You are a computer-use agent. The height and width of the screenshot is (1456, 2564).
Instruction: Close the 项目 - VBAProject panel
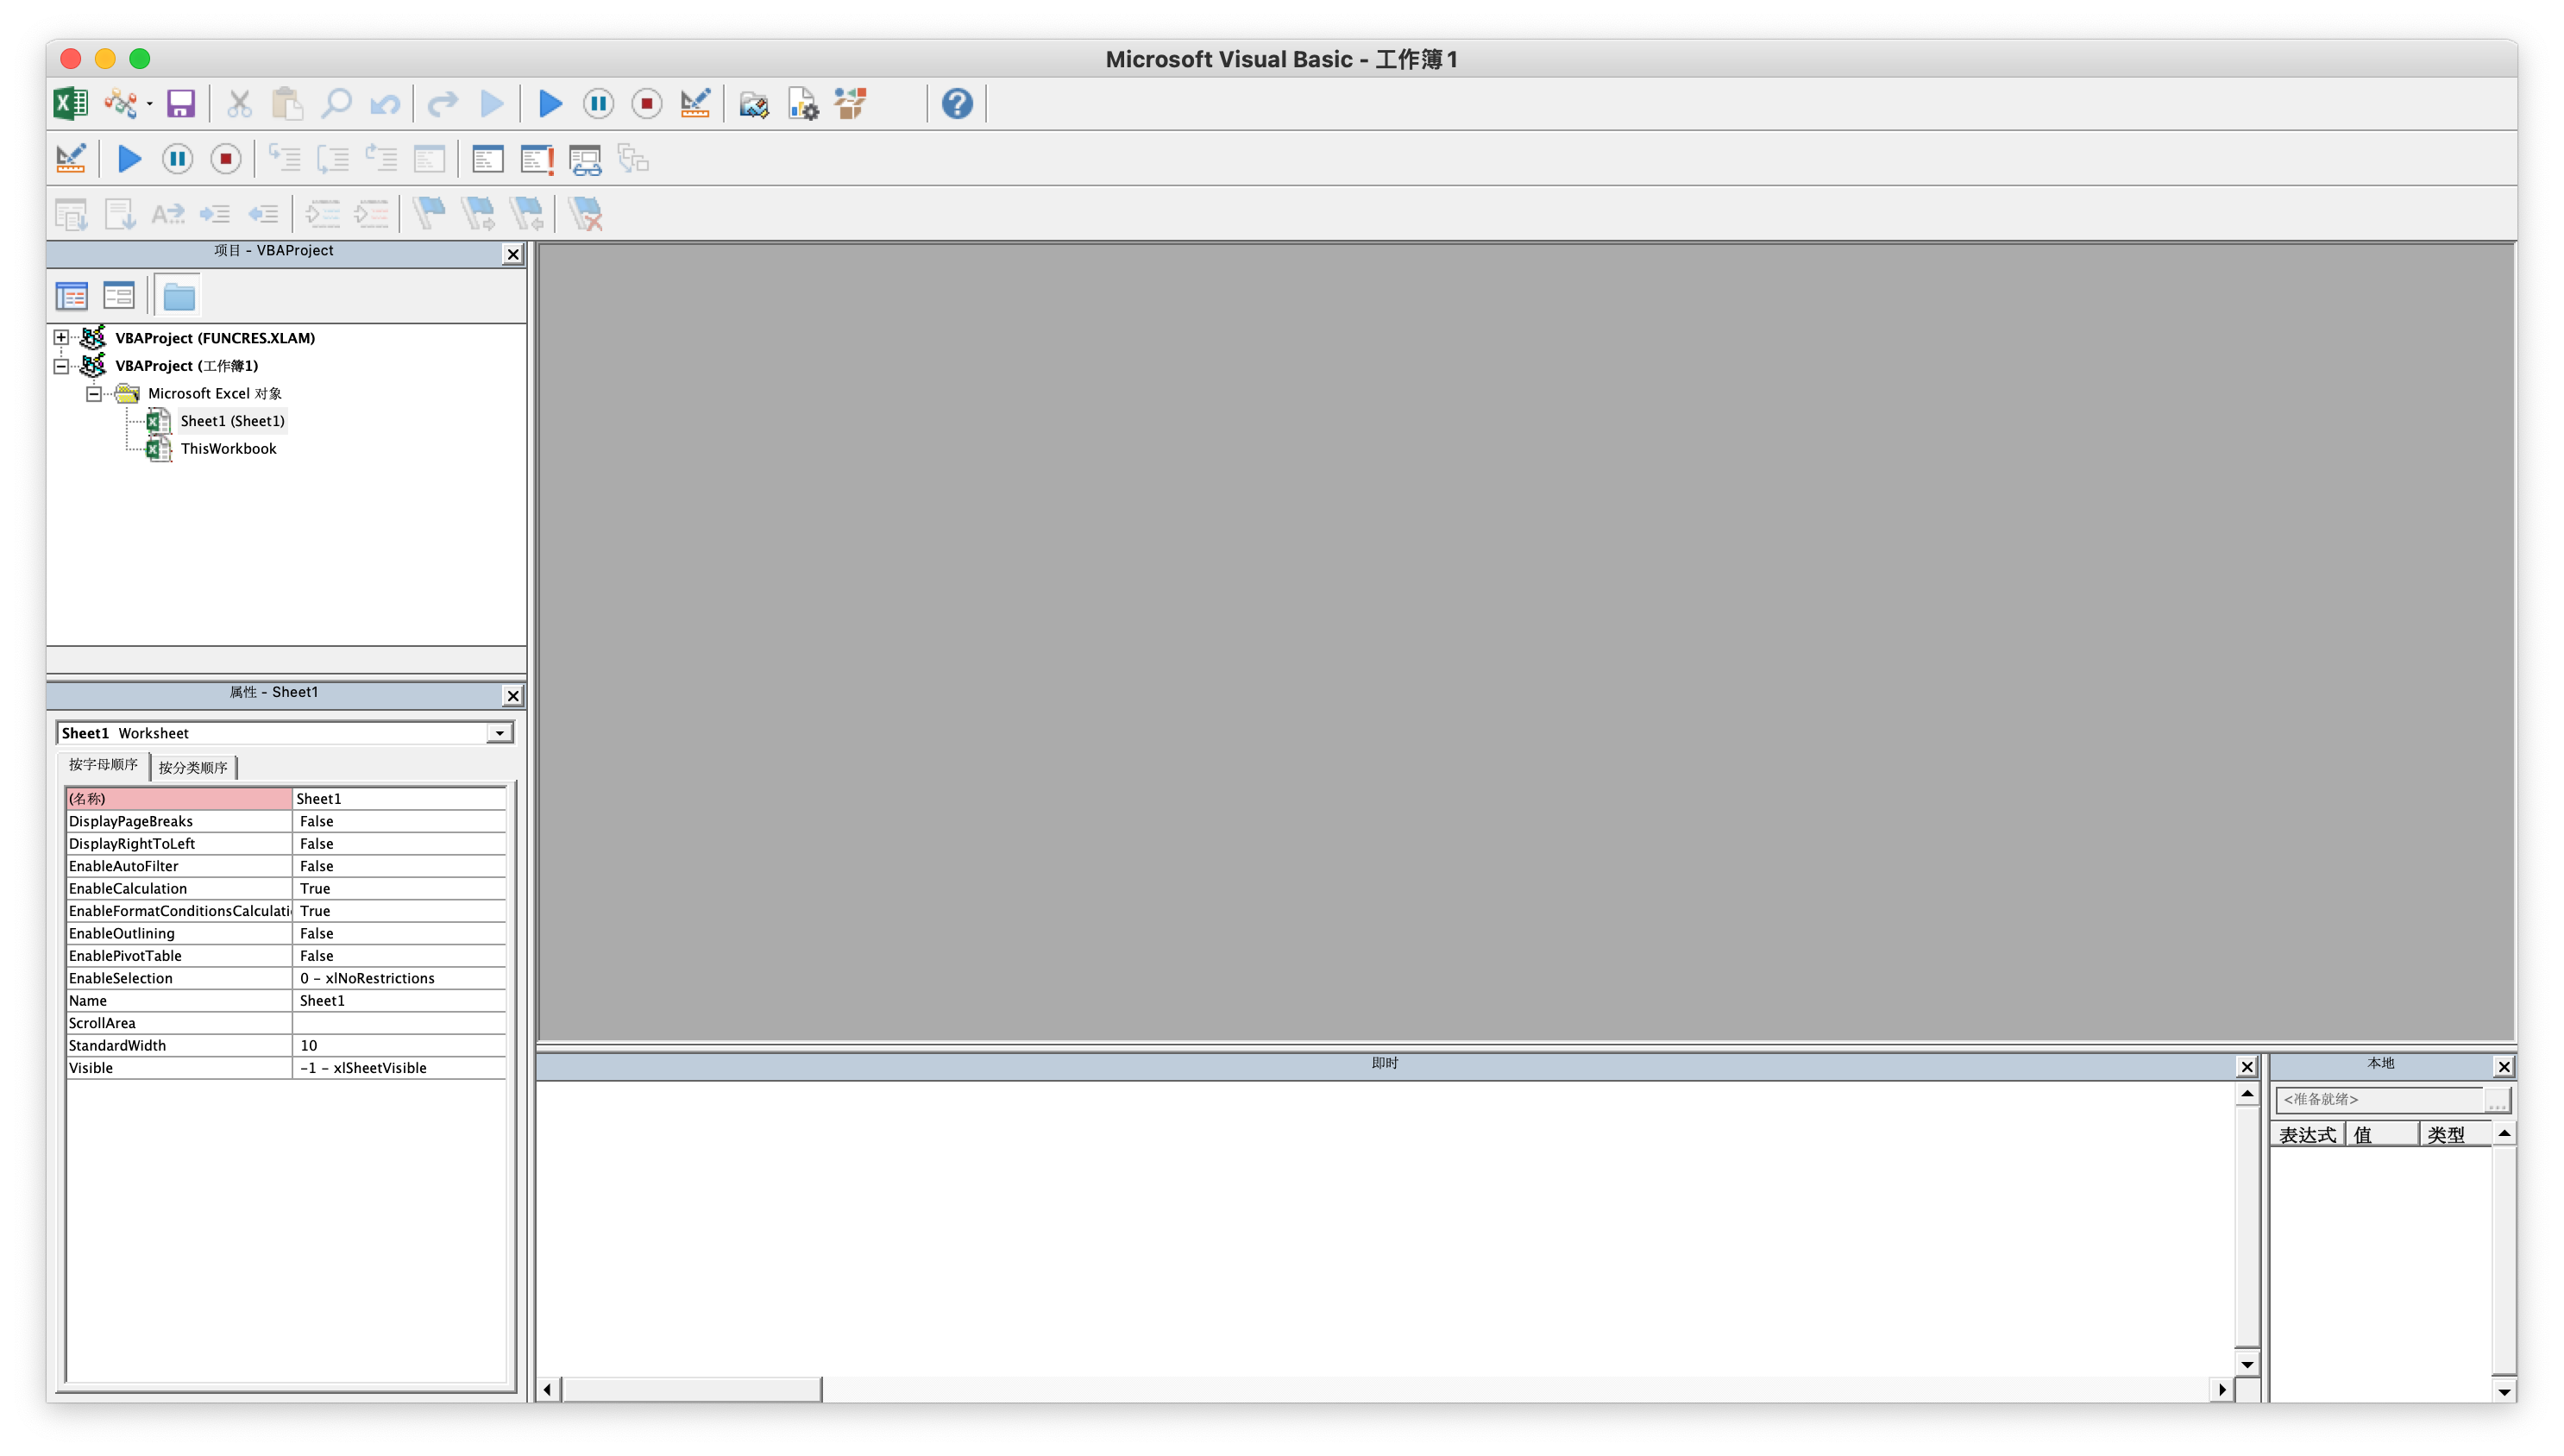513,254
